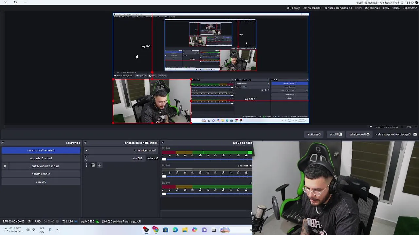
Task: Select the webcam source in the preview
Action: 152,101
